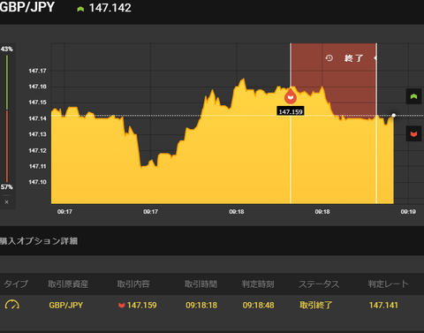Screen dimensions: 424x333
Task: Click the small arrow right of 終了
Action: 375,58
